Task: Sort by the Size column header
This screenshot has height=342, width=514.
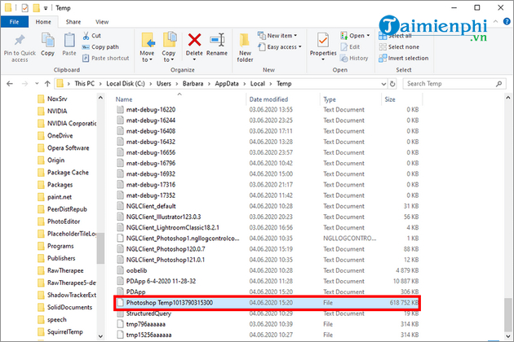Action: tap(390, 99)
